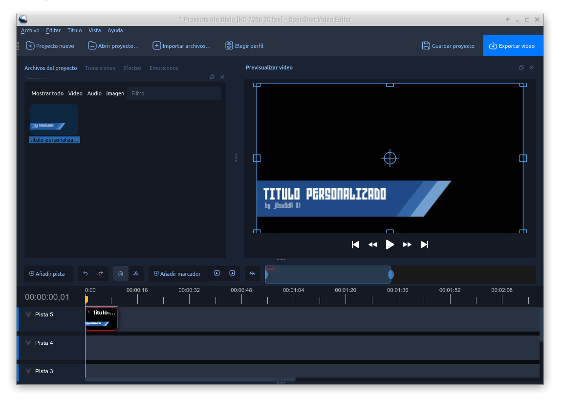Add a marker with Añadir marcador
Viewport: 562px width, 402px height.
[178, 273]
